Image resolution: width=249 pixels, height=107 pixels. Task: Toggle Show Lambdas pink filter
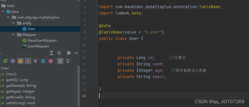(x=51, y=61)
